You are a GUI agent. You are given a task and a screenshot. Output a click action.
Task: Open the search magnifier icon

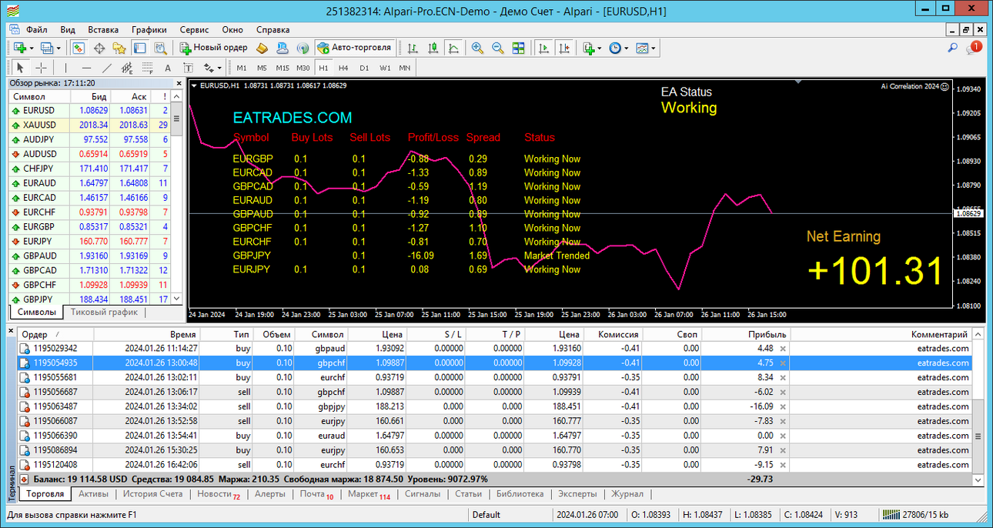(x=952, y=48)
